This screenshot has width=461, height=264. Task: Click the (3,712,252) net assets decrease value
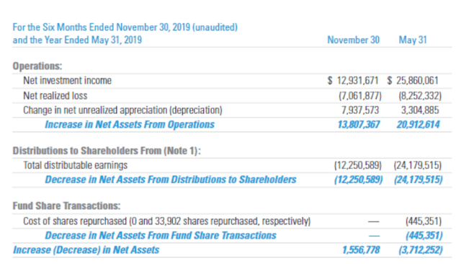click(421, 250)
